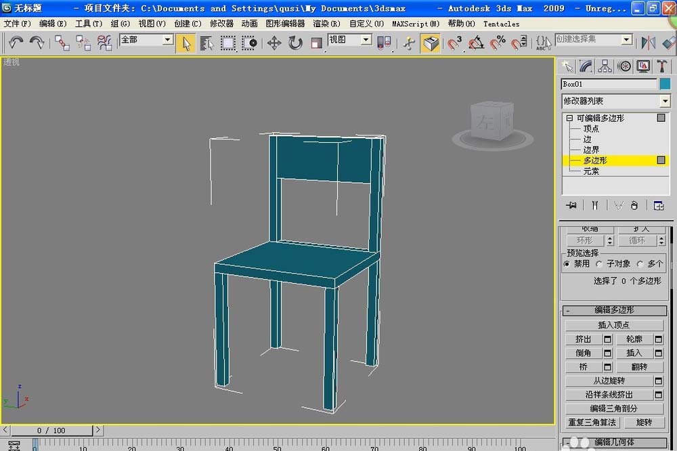Viewport: 677px width, 451px height.
Task: Click the Use Pivot Point Center icon
Action: click(384, 43)
